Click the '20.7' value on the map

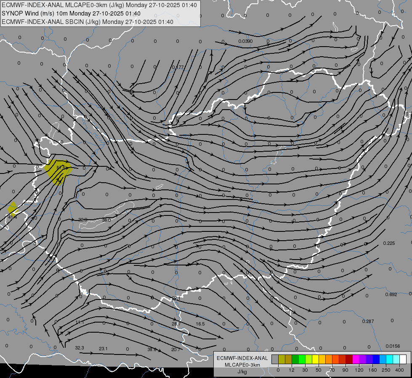point(176,349)
